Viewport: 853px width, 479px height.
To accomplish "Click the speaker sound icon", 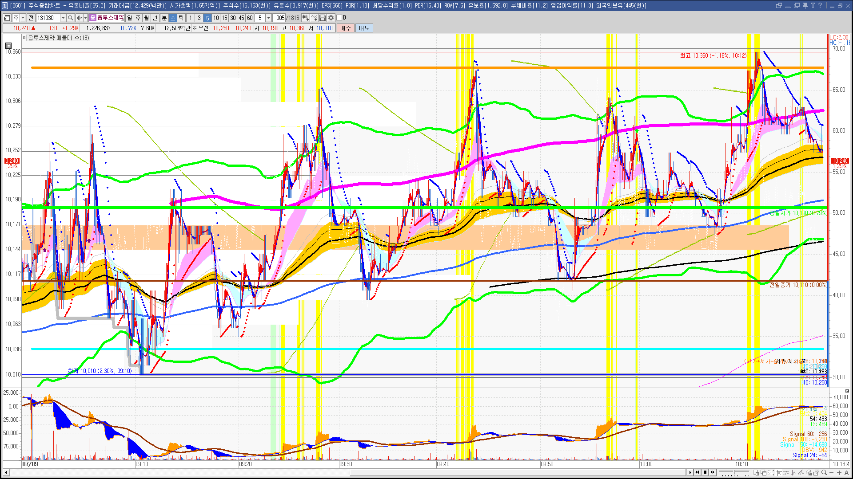I will point(79,18).
